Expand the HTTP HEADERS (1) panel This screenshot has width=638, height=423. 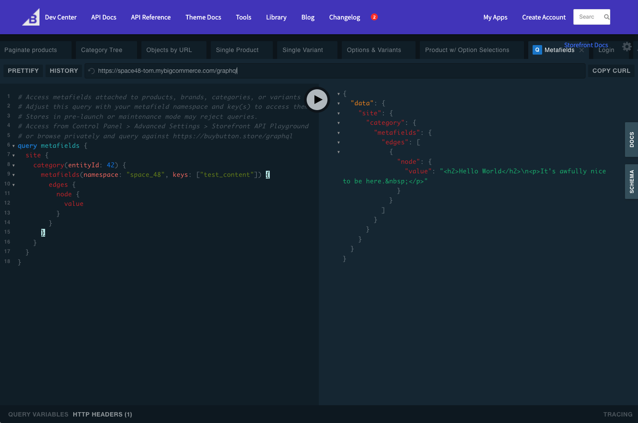(x=102, y=414)
